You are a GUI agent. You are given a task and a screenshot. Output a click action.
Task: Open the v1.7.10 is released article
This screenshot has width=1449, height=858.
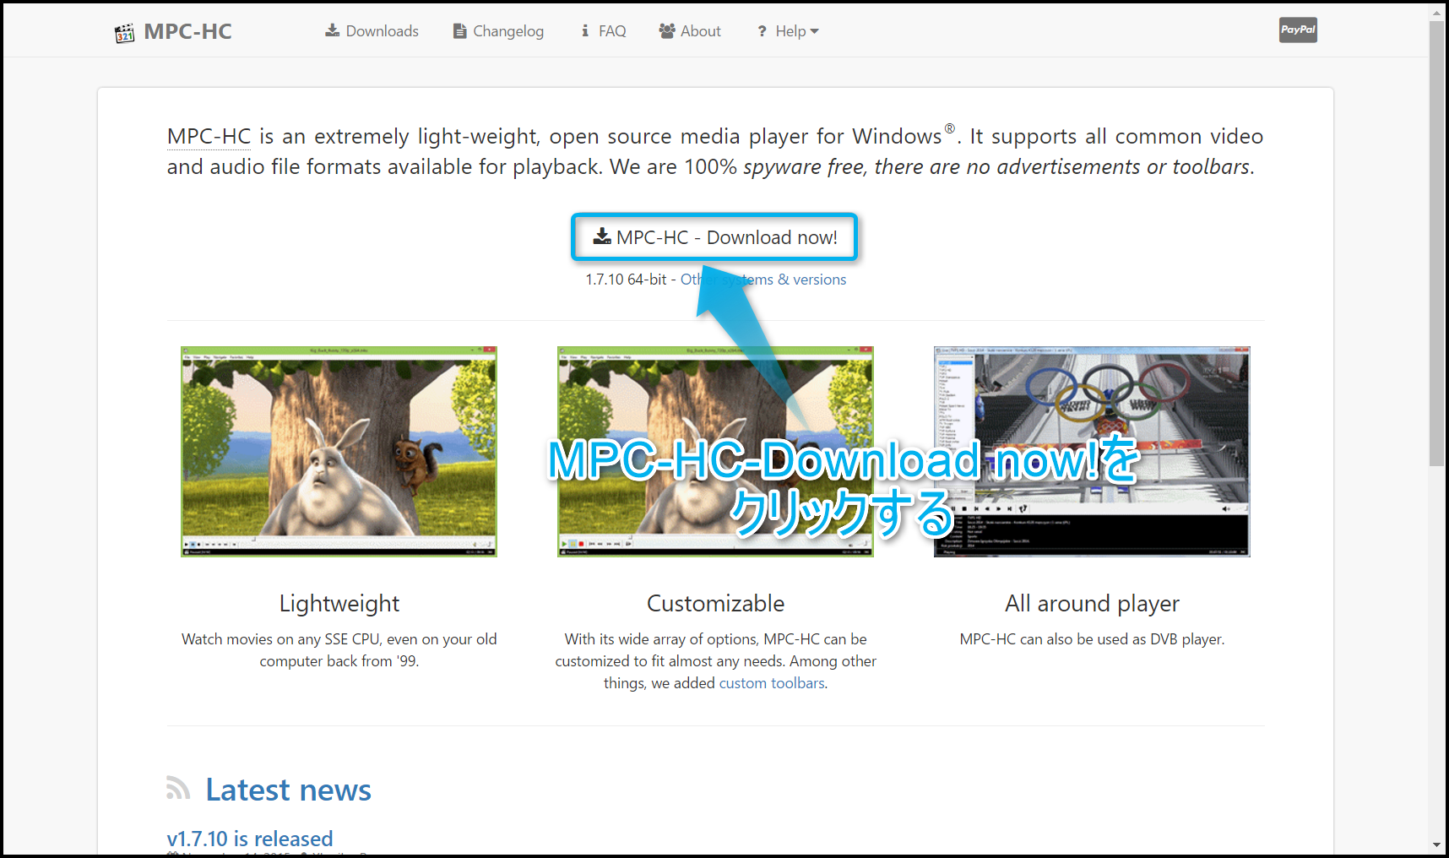250,839
